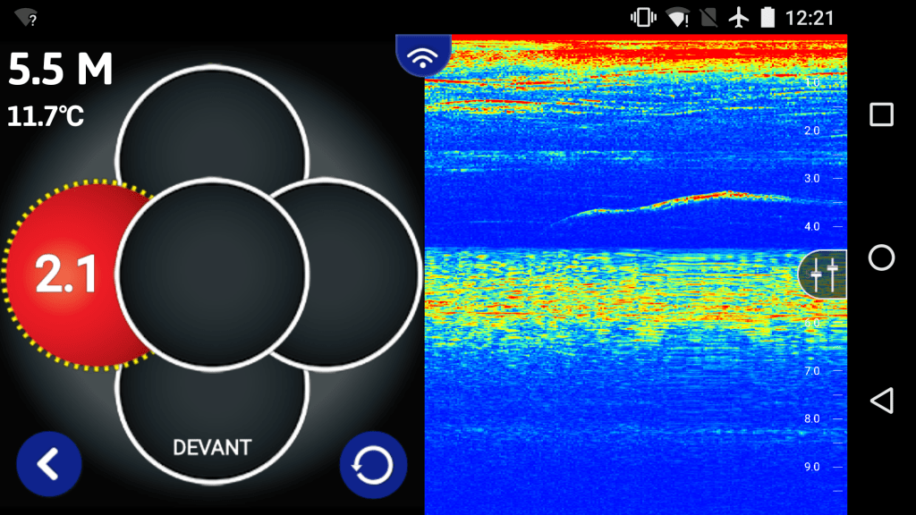Tap the airplane mode status icon
This screenshot has height=515, width=916.
[x=738, y=17]
